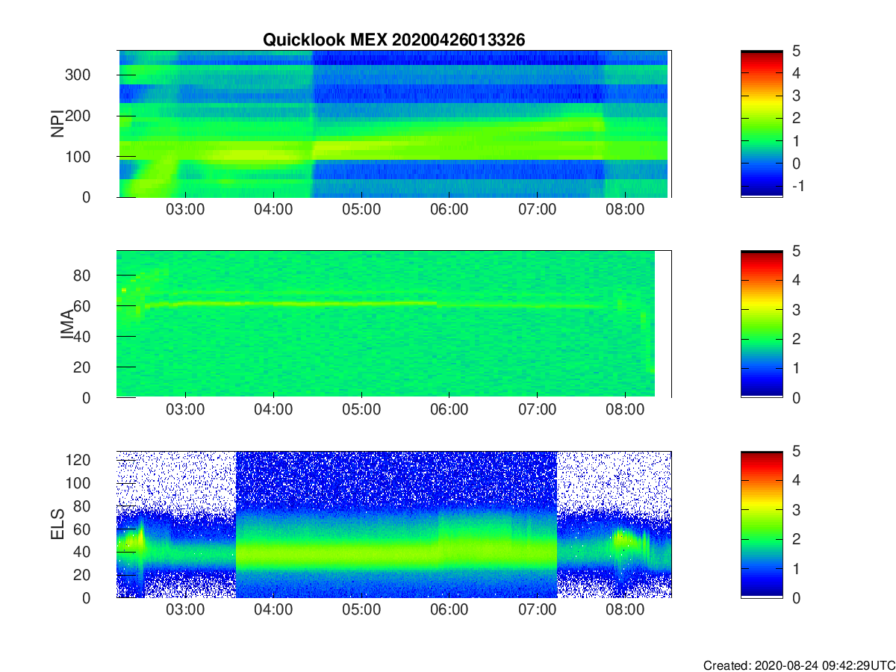Viewport: 896px width, 672px height.
Task: Click the 05:00 tick under the IMA plot
Action: 361,410
